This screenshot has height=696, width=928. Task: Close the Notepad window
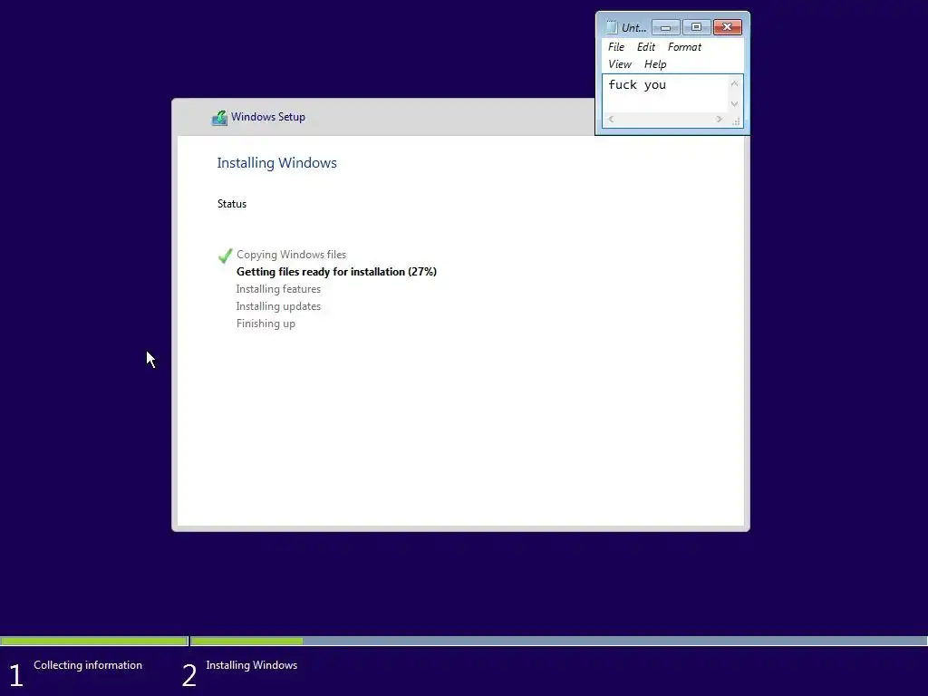tap(728, 27)
